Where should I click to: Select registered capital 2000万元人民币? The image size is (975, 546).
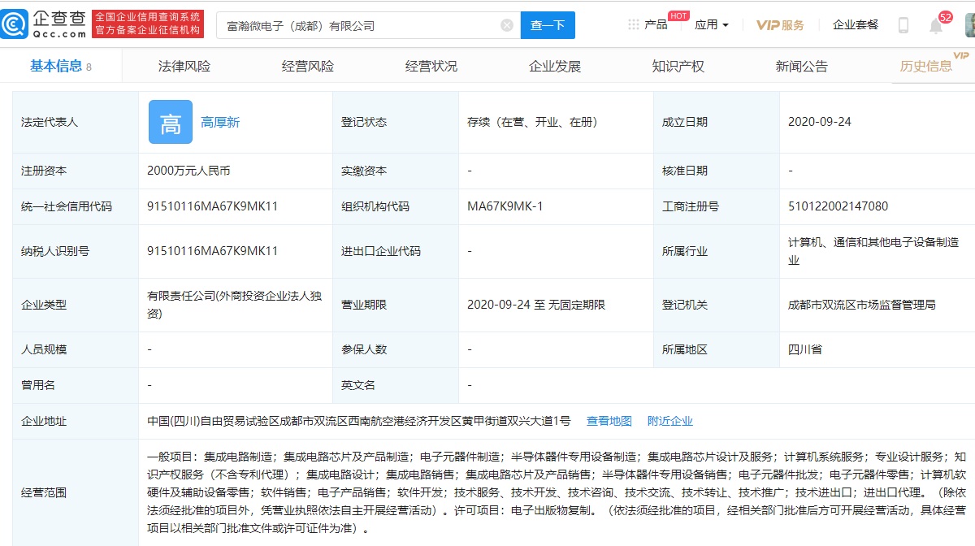pos(188,171)
